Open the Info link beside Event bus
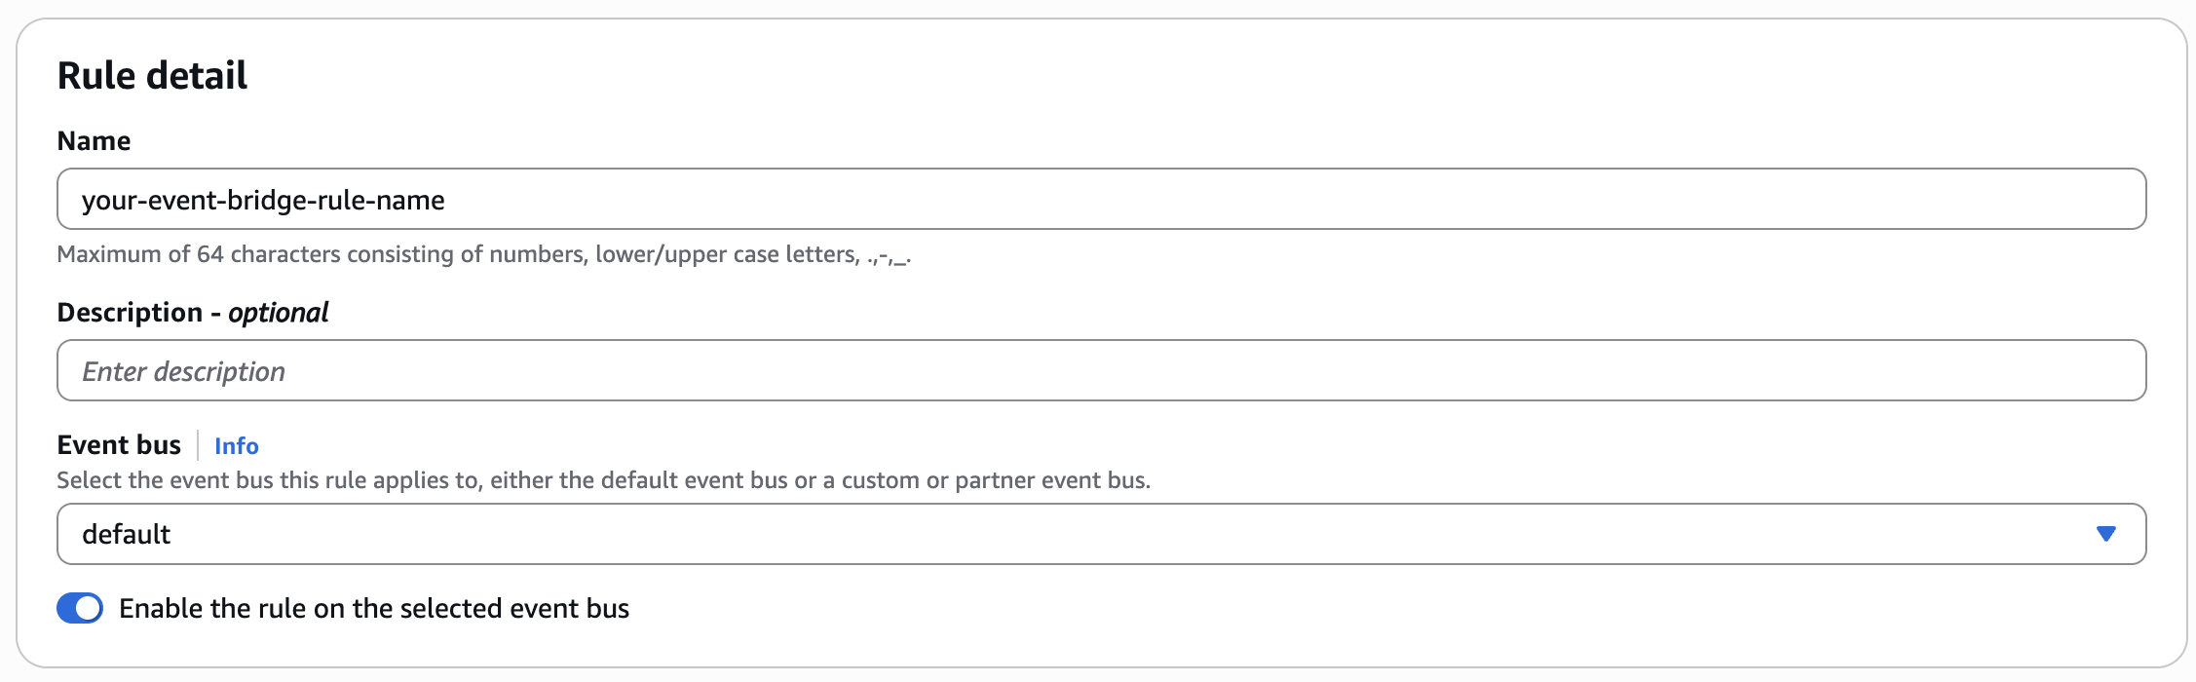Screen dimensions: 2196x682 point(237,445)
